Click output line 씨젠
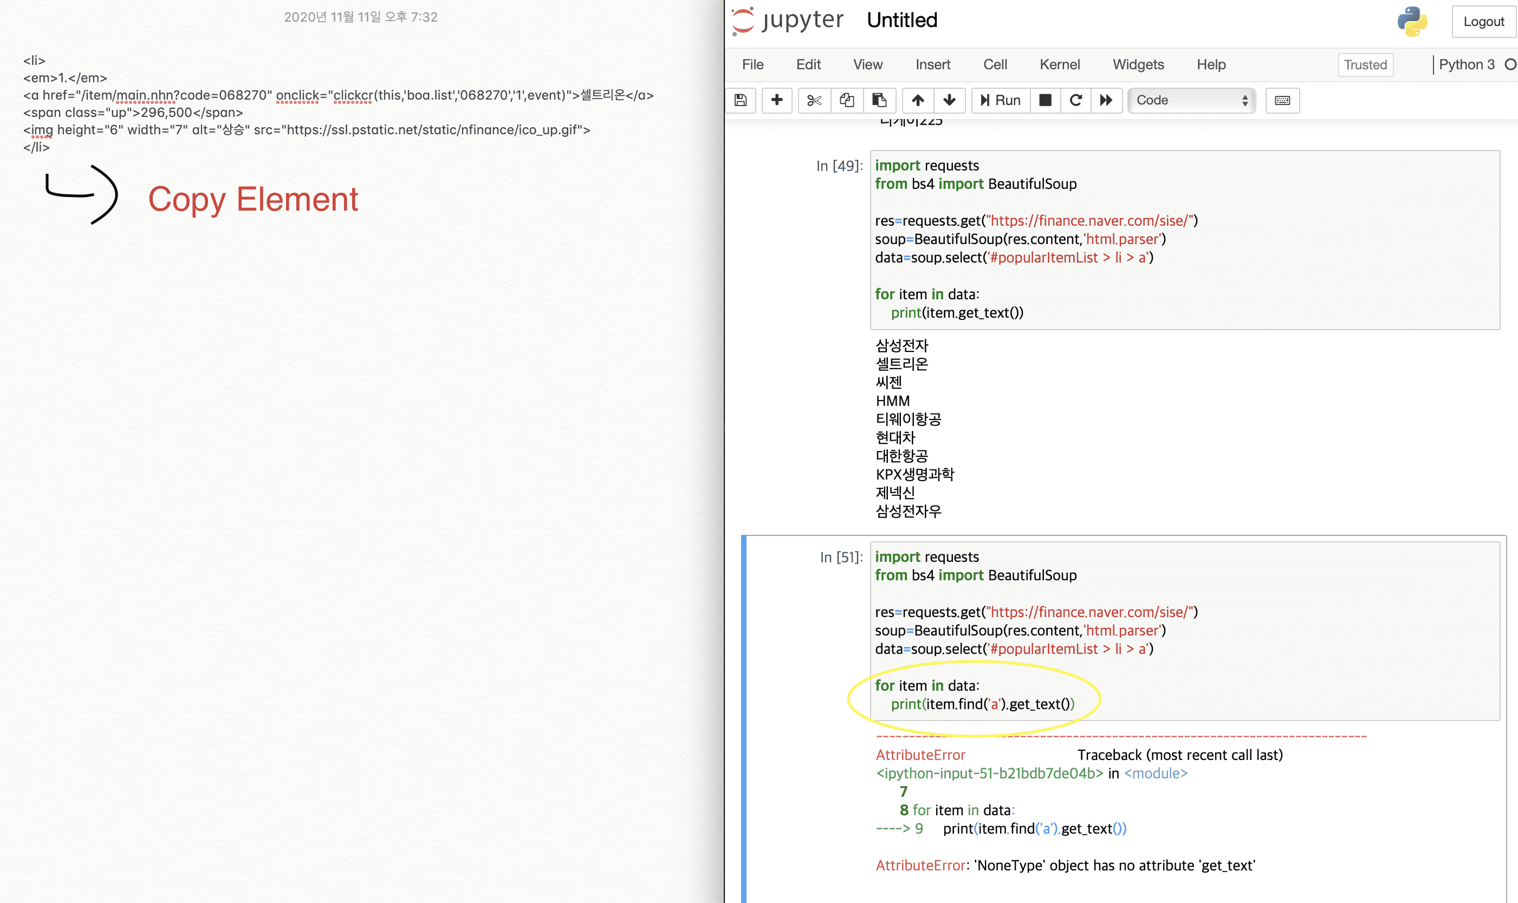Screen dimensions: 1518x903 888,382
